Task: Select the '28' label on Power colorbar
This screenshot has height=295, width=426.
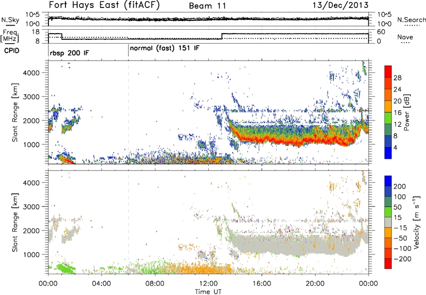Action: click(x=397, y=78)
